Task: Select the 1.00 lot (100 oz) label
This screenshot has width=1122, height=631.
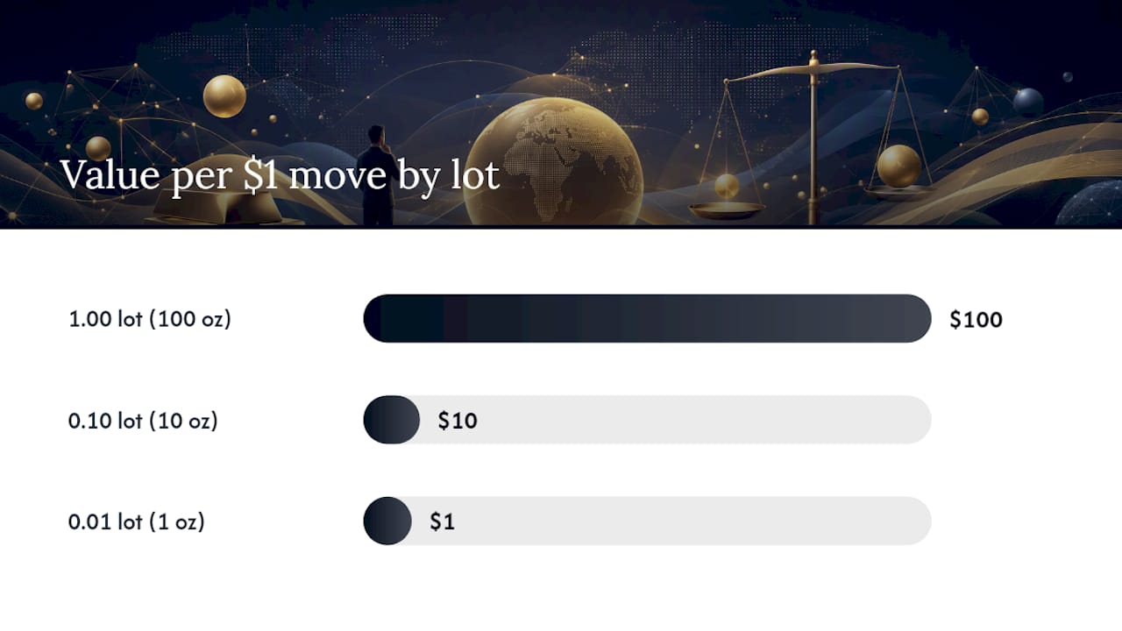Action: point(150,318)
